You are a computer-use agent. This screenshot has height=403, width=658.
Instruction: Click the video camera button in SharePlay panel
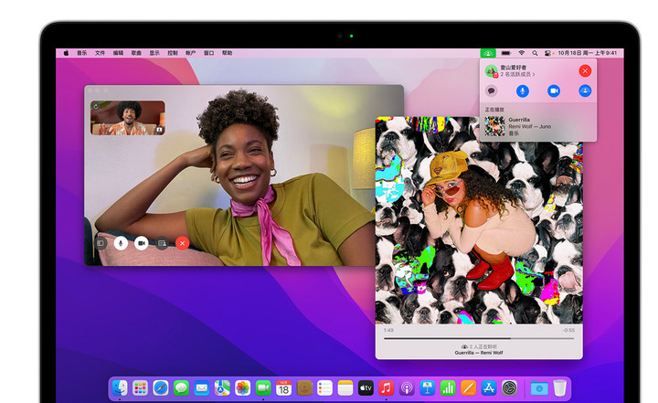(554, 90)
